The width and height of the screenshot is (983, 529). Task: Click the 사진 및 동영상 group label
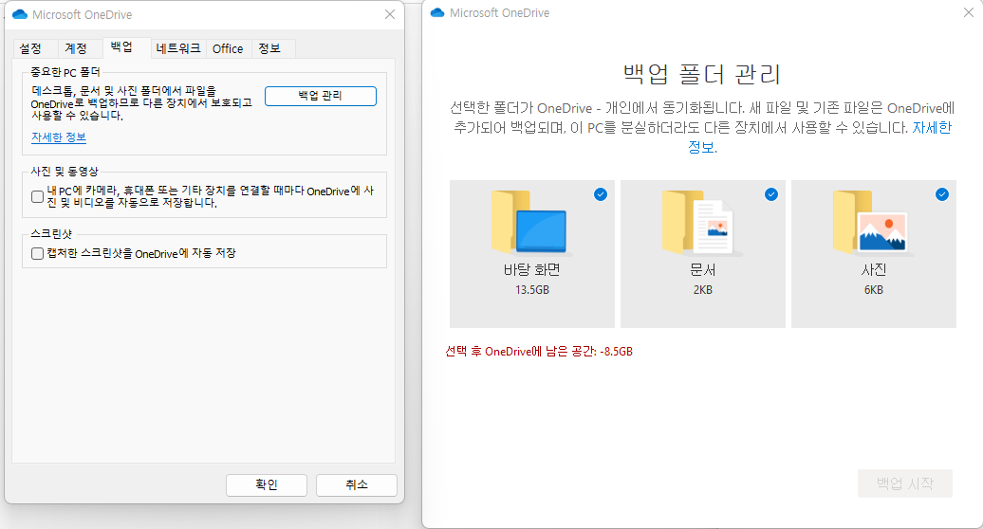tap(65, 172)
